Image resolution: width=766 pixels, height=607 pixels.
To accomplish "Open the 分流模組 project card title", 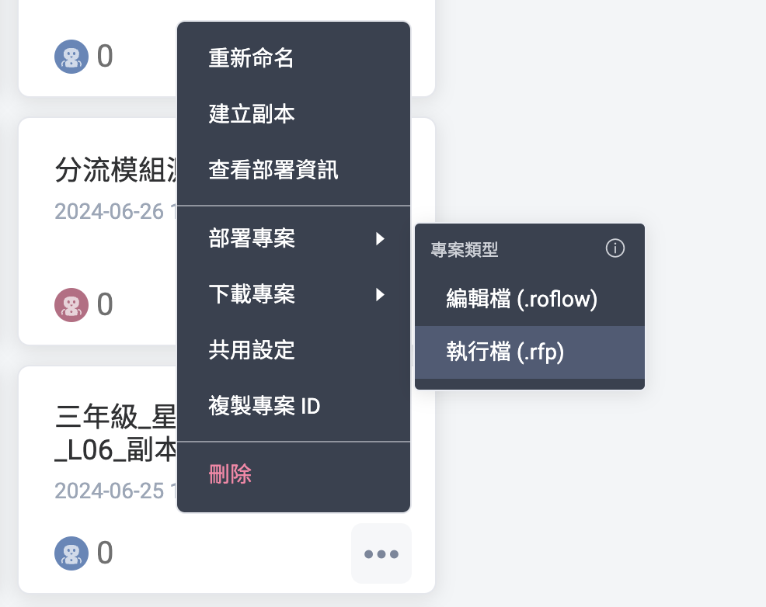I will [116, 170].
